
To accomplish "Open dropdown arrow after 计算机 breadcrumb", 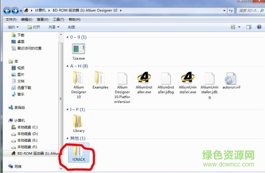I will point(49,11).
